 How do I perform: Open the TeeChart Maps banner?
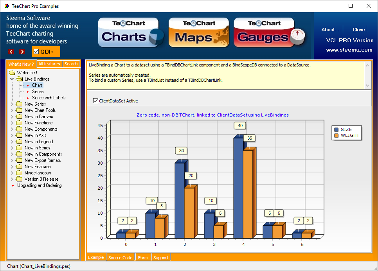pyautogui.click(x=199, y=32)
